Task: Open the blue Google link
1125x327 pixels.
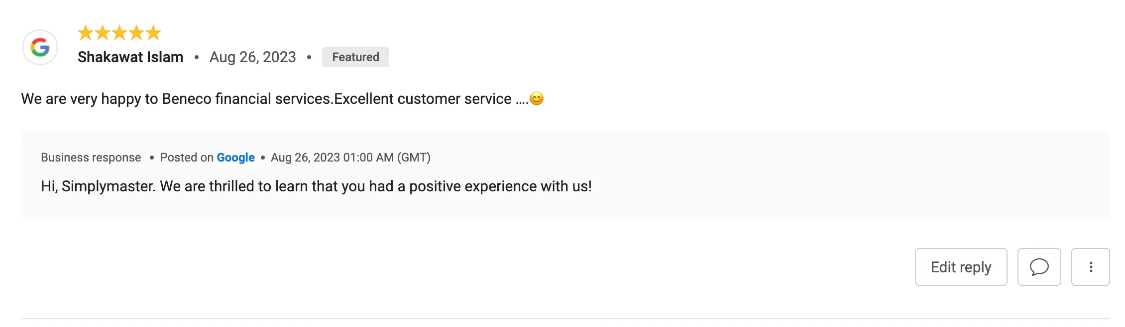Action: (x=235, y=158)
